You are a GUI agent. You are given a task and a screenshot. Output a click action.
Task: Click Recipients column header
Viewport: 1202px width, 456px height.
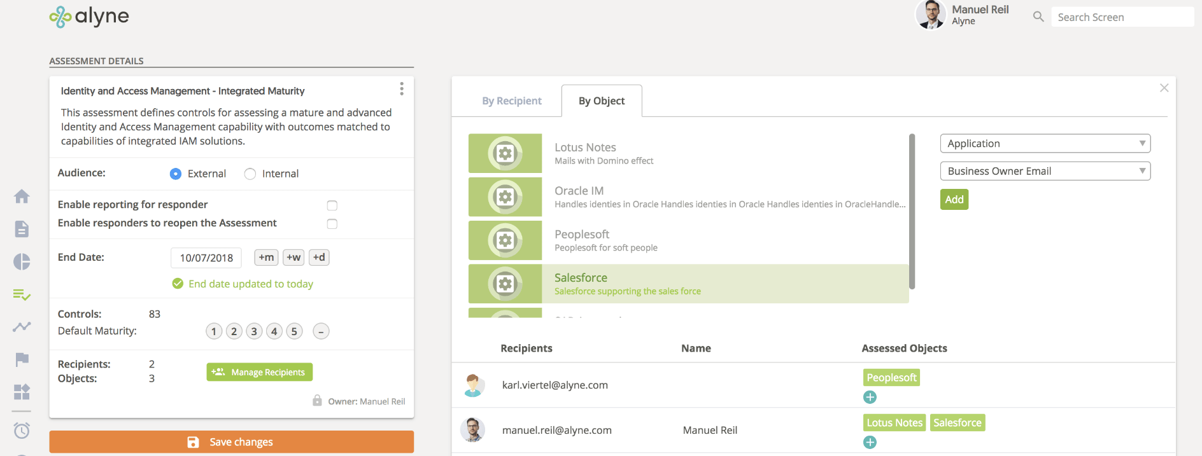click(x=527, y=348)
